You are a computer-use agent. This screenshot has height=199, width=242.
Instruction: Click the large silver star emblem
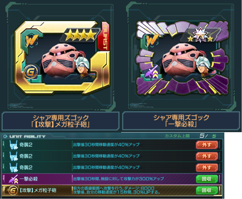(200, 35)
